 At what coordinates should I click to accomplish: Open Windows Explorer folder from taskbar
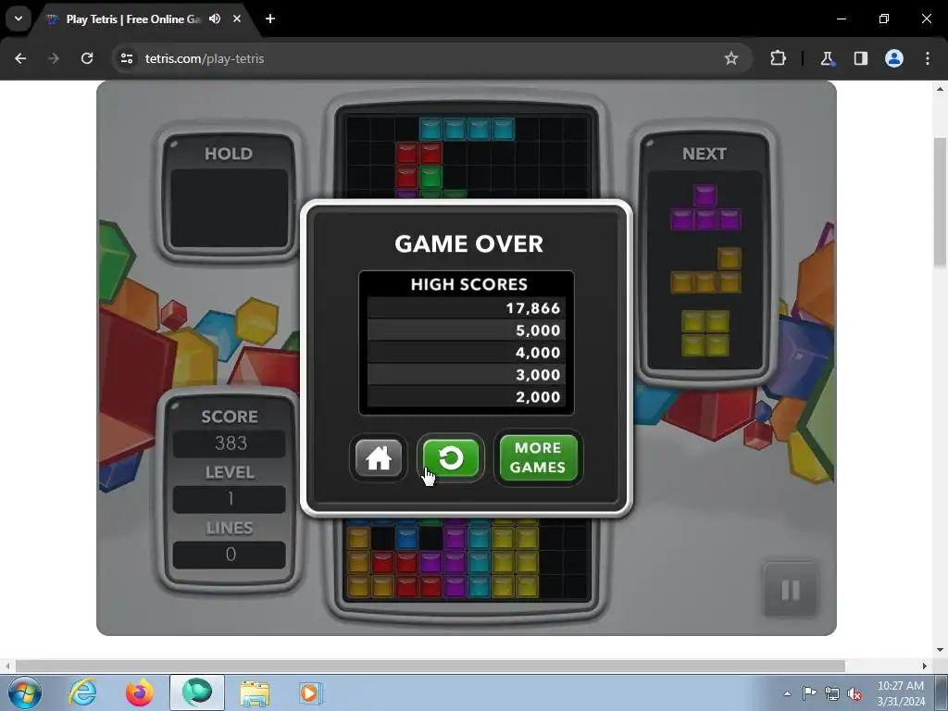255,692
